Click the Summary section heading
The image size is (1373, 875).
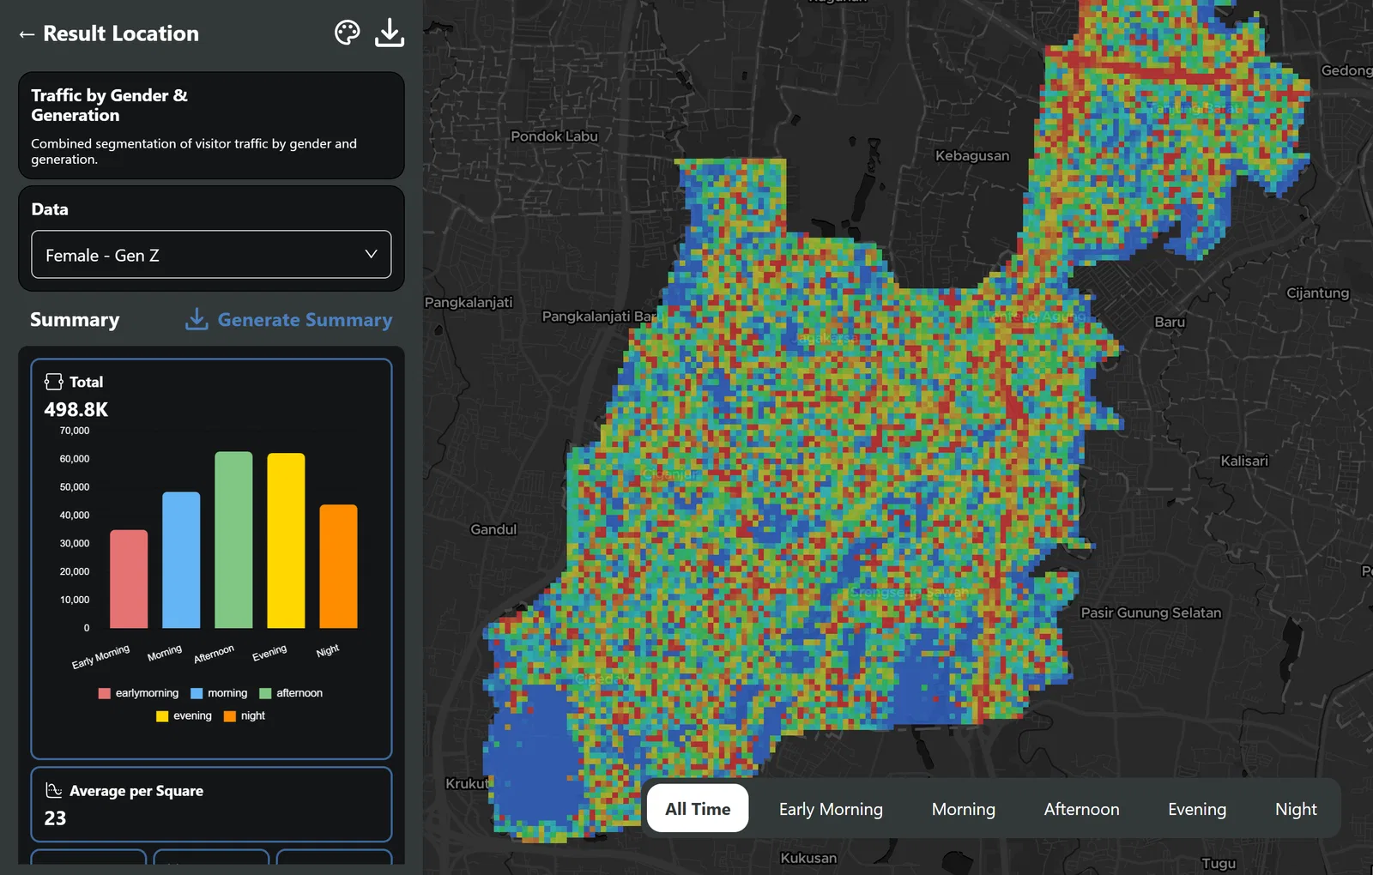75,320
